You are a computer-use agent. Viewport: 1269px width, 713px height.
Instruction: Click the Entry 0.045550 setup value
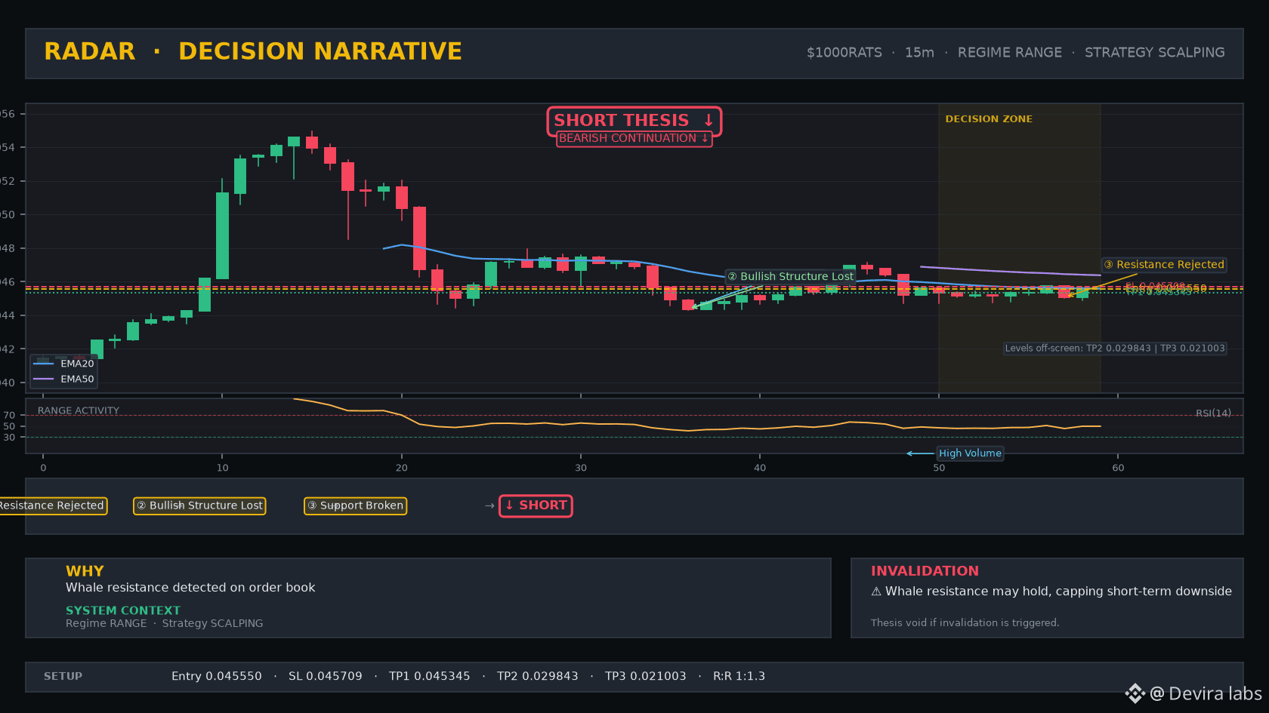coord(217,676)
